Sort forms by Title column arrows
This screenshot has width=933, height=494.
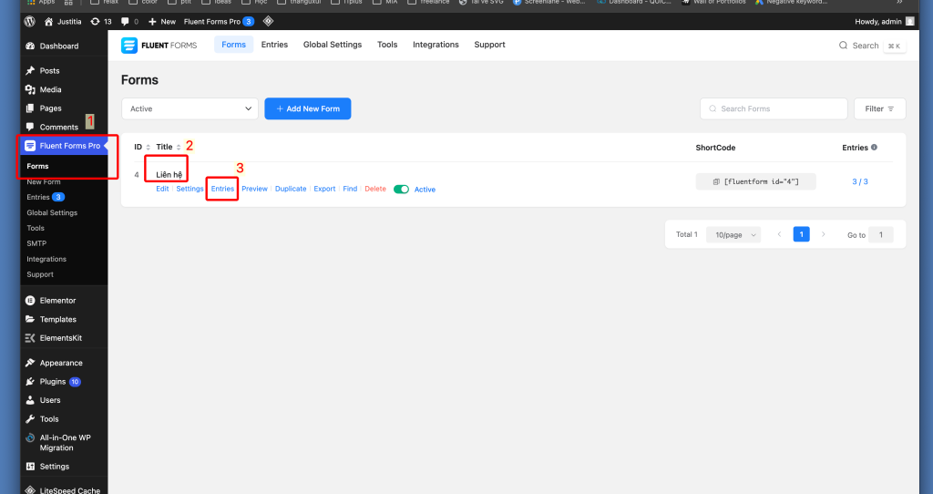(x=179, y=147)
